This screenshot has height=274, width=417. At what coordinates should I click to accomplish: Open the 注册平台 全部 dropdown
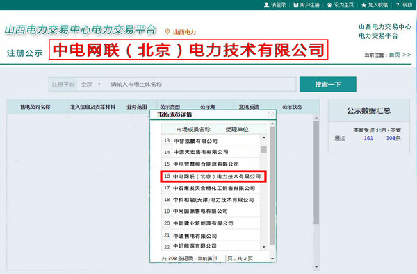coord(90,84)
